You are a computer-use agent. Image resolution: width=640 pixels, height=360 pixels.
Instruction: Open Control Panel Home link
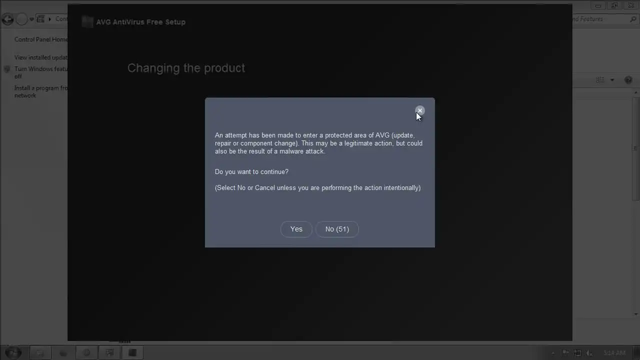(x=41, y=39)
